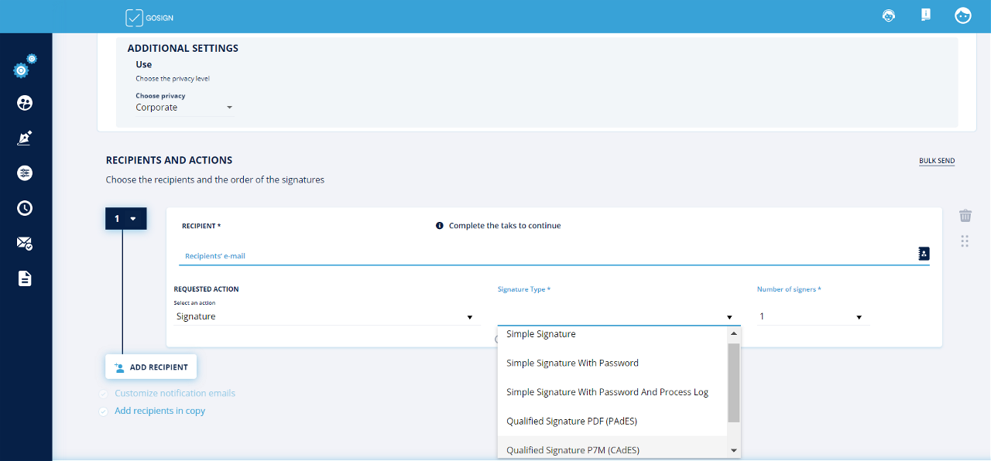991x461 pixels.
Task: Expand the recipient order number dropdown
Action: point(125,219)
